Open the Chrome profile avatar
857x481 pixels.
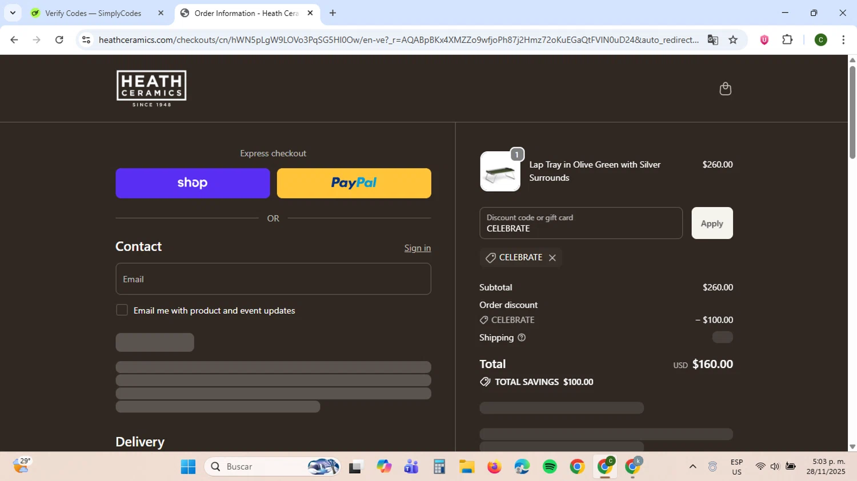[820, 40]
